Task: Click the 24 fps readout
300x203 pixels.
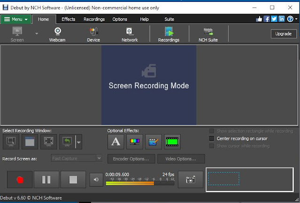Action: click(x=169, y=174)
